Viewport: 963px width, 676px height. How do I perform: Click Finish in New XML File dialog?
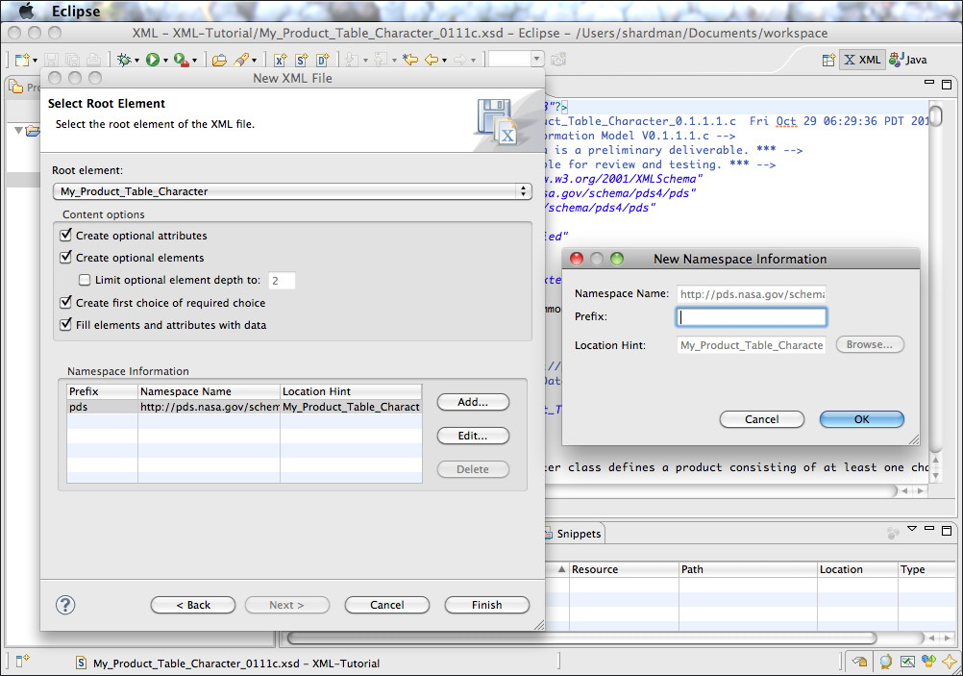click(x=487, y=605)
